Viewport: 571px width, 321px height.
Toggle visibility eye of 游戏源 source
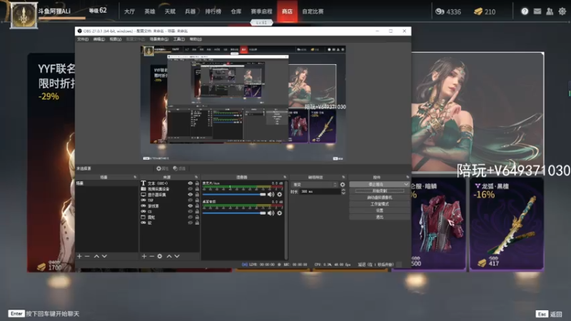tap(190, 206)
